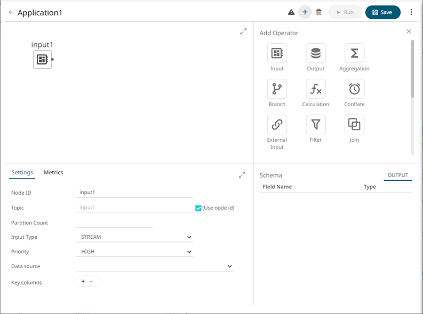
Task: Select the Aggregation operator icon
Action: point(354,53)
